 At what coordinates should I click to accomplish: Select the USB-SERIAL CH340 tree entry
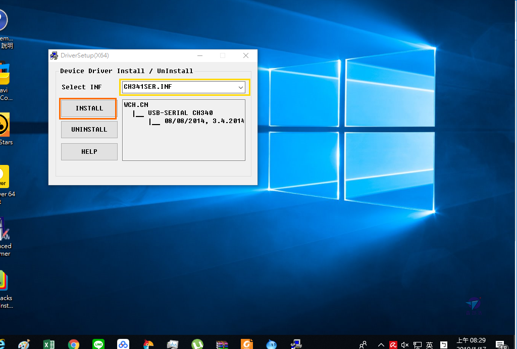point(180,113)
